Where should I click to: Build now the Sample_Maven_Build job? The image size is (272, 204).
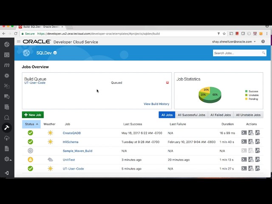pyautogui.click(x=258, y=150)
